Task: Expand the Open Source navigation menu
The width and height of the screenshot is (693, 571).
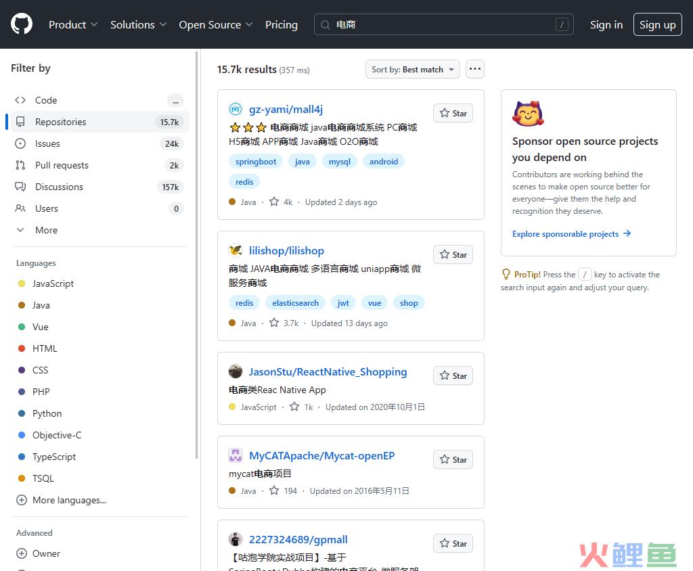Action: point(216,25)
